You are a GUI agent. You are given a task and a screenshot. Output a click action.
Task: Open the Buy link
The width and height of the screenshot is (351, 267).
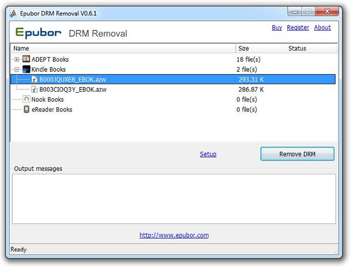[277, 27]
